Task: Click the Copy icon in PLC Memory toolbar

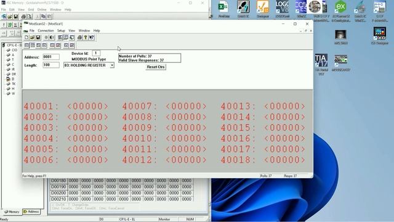Action: [x=43, y=17]
